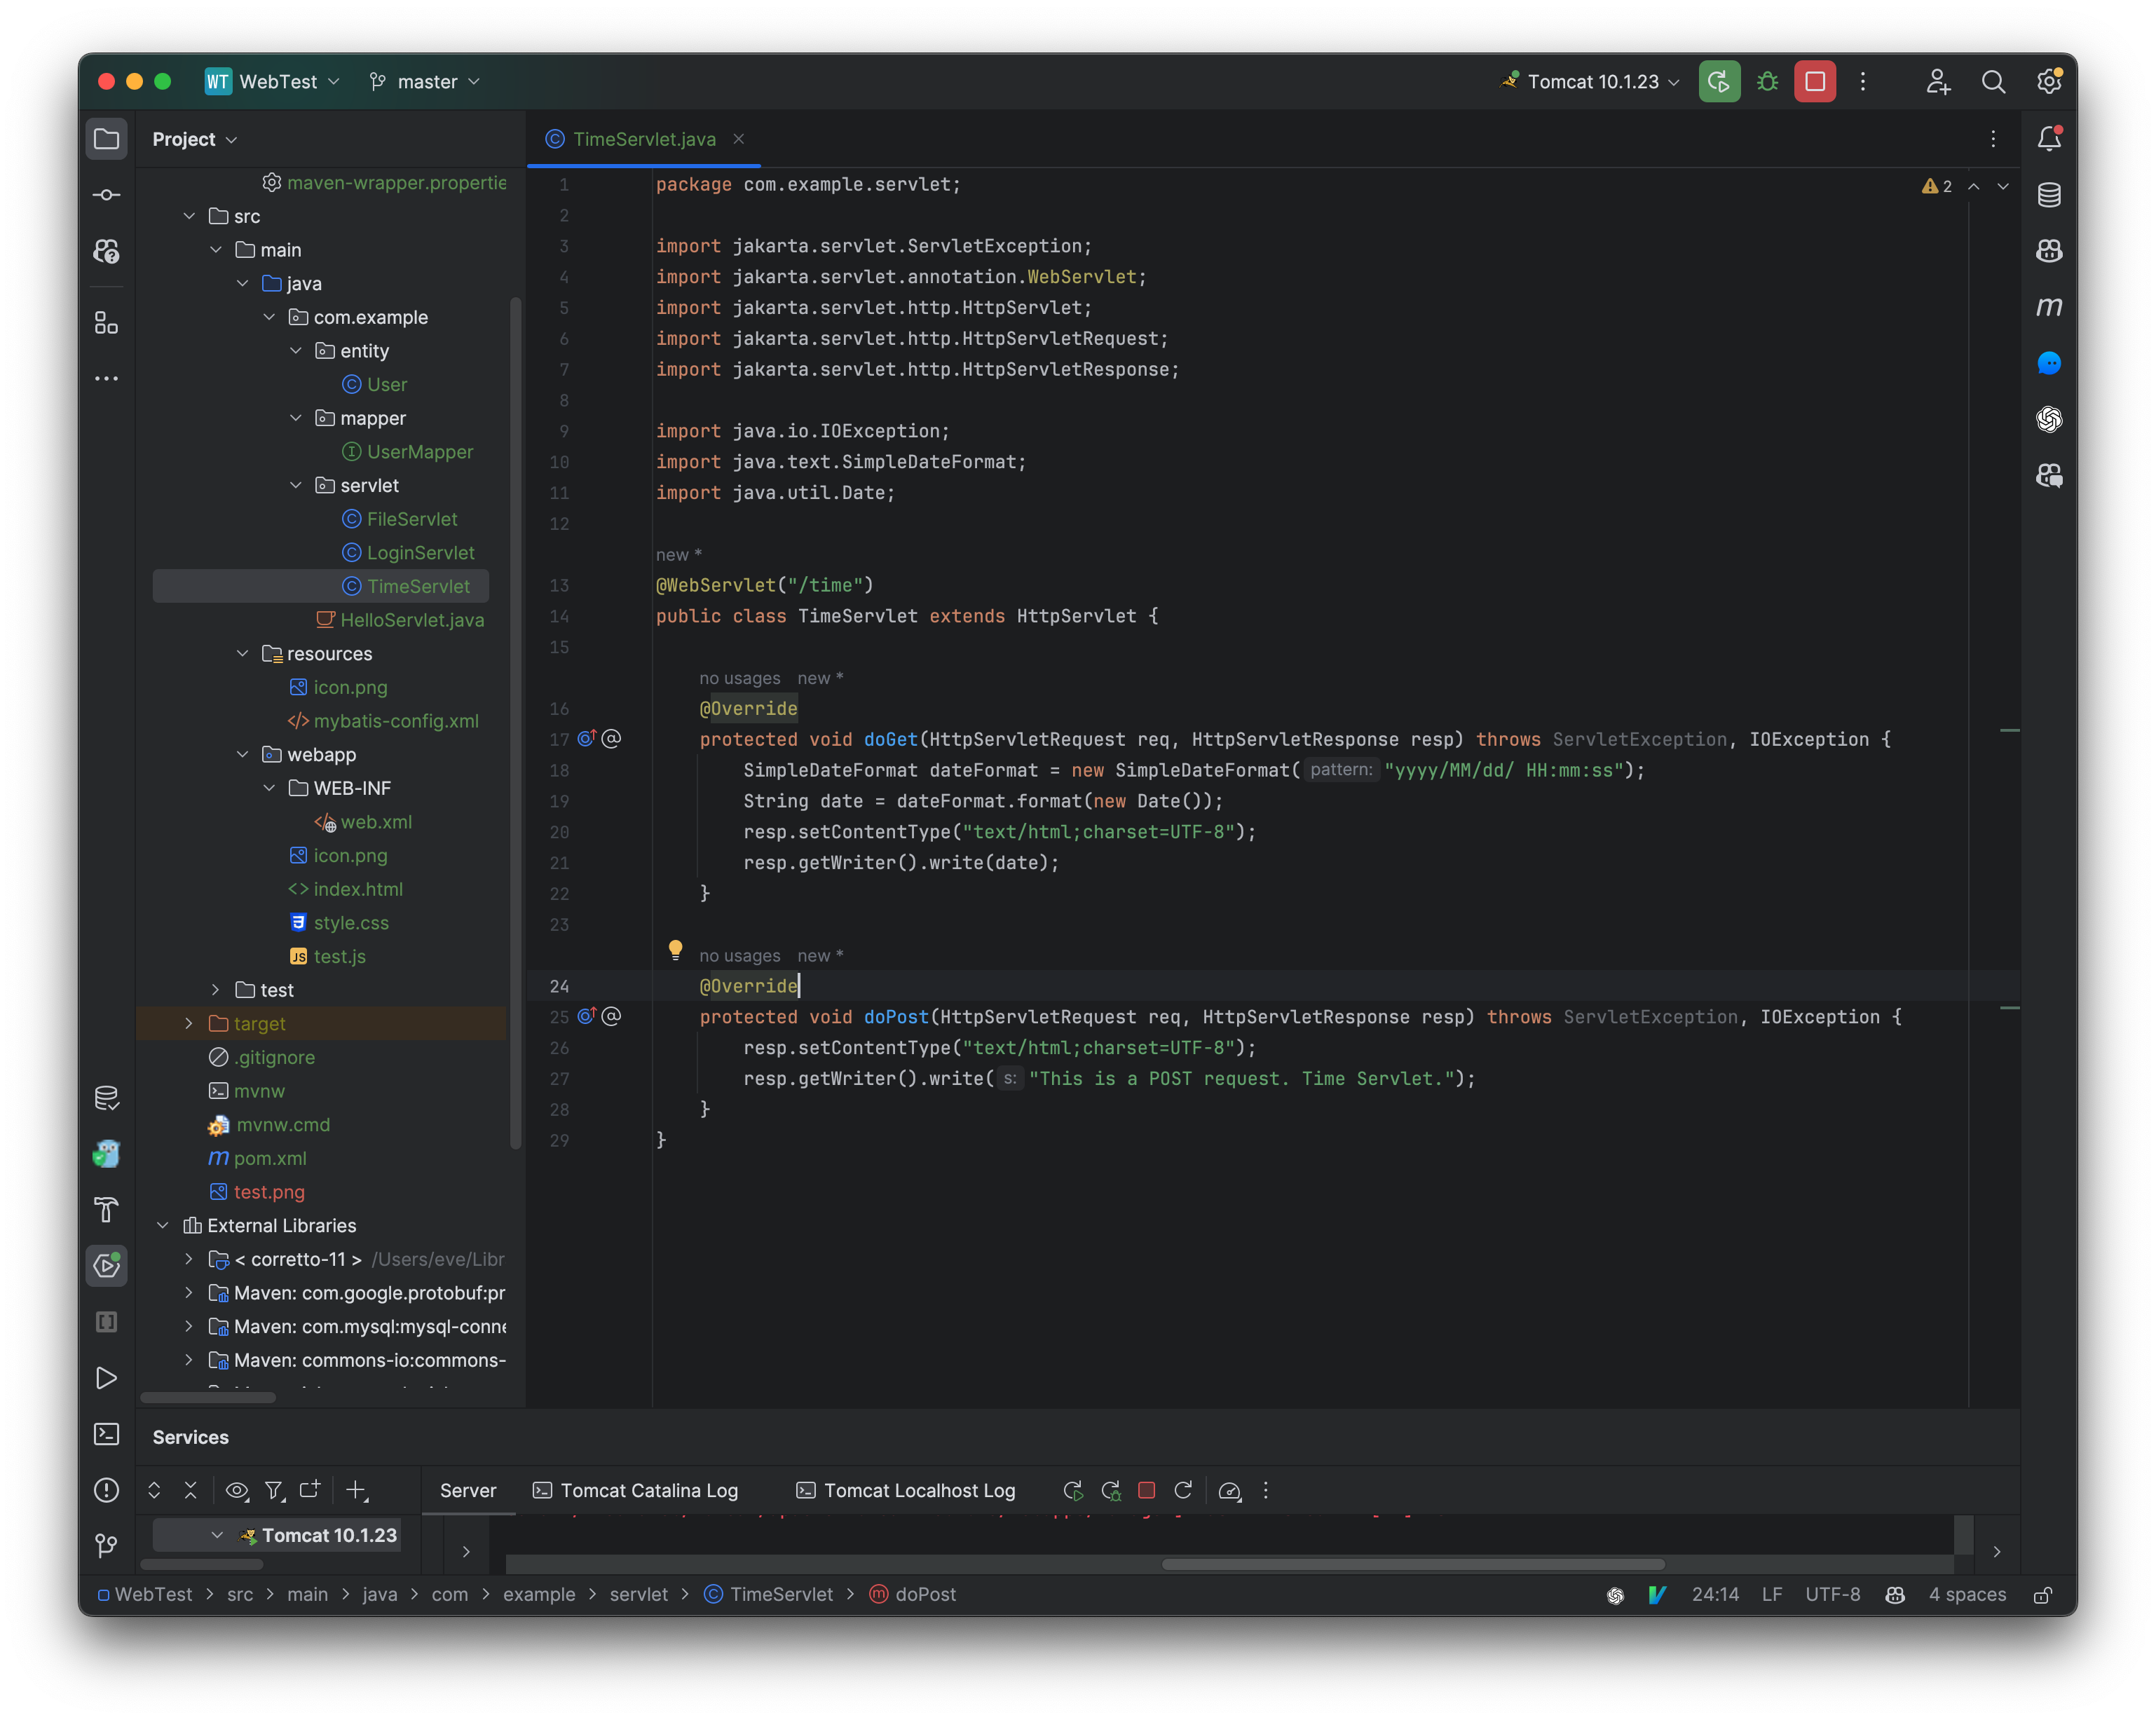The image size is (2156, 1720).
Task: Open Search Everywhere with the magnifier icon
Action: (1993, 81)
